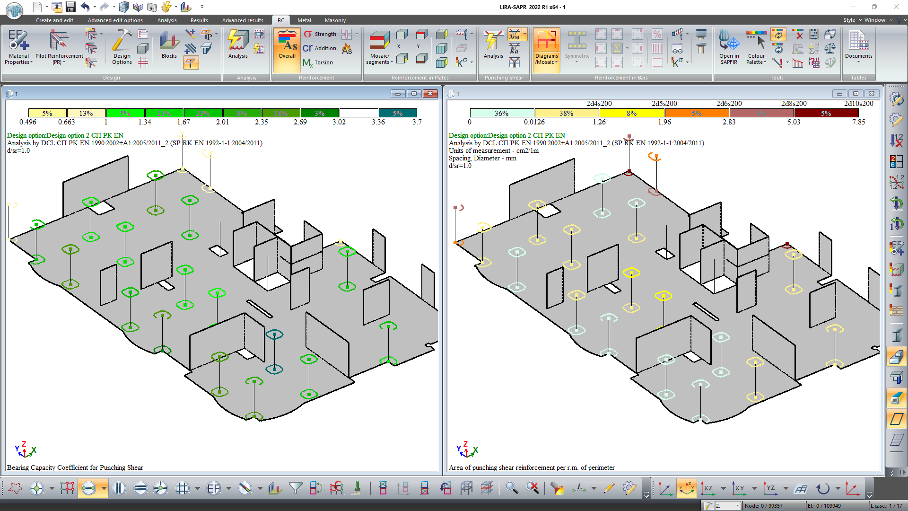Select the Overall reinforcement As tool
Screen dimensions: 908x511
coord(286,47)
